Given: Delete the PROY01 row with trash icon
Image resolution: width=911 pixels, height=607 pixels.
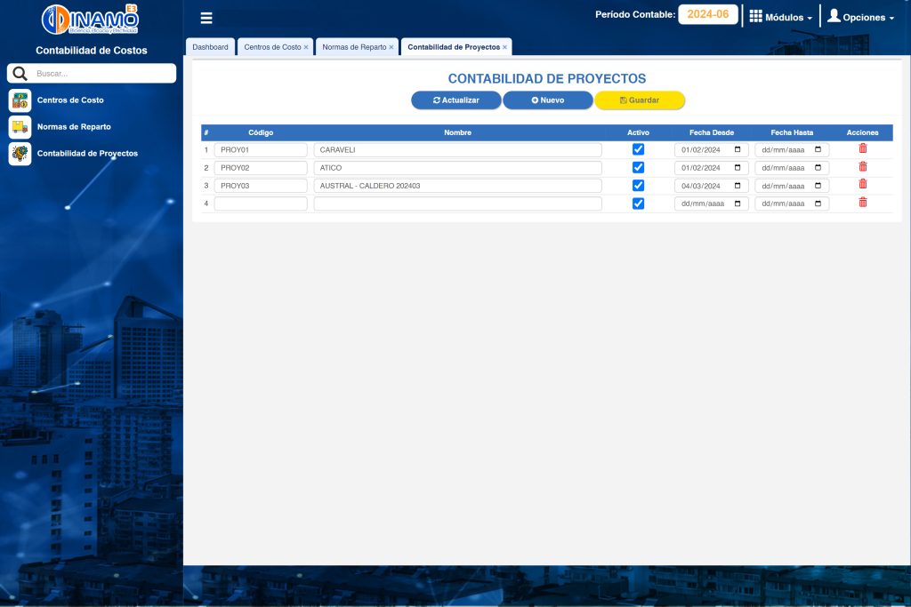Looking at the screenshot, I should click(862, 148).
